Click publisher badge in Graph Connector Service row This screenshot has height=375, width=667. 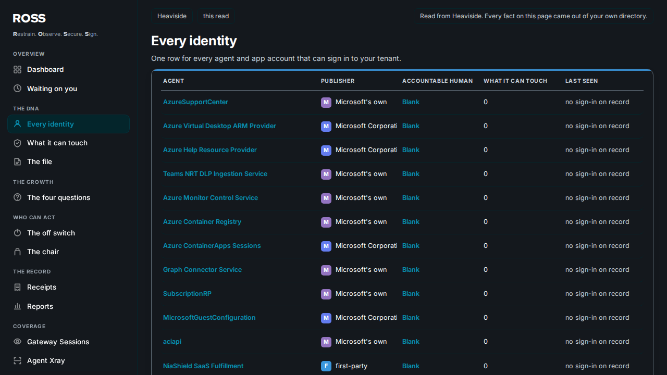pyautogui.click(x=326, y=270)
